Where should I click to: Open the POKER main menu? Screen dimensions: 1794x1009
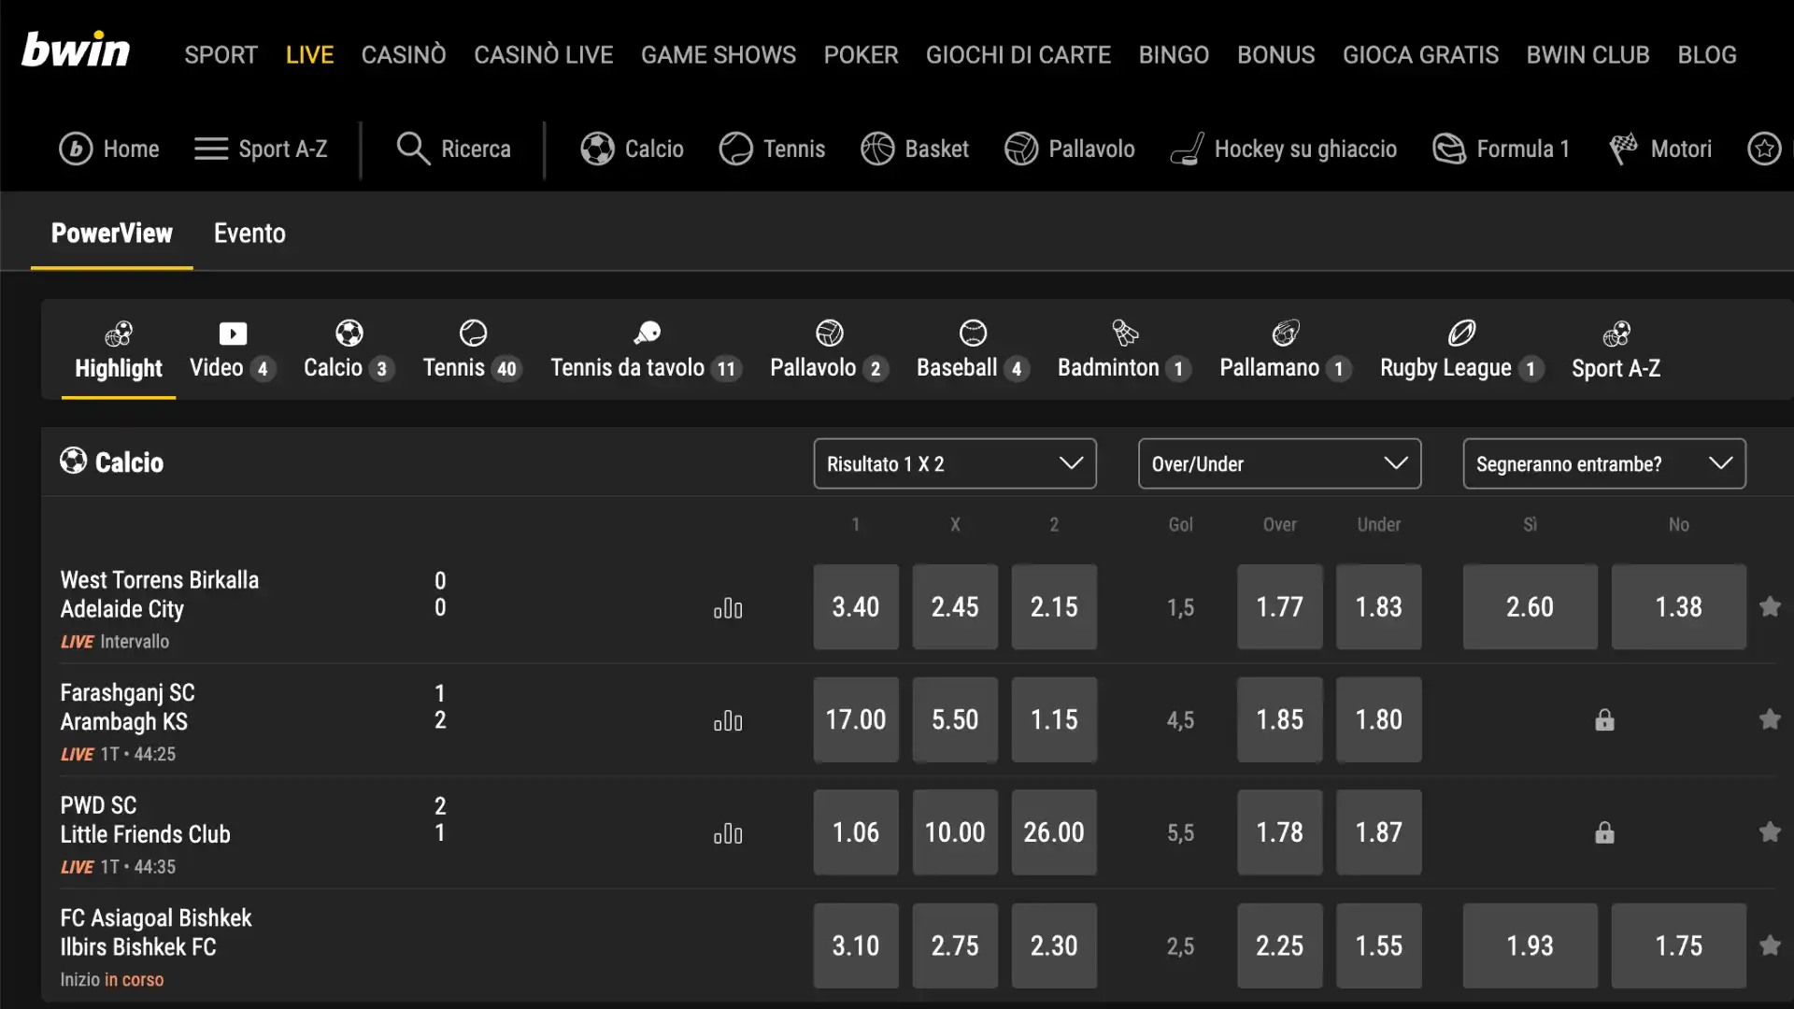(x=861, y=55)
